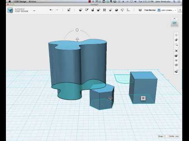This screenshot has width=189, height=141.
Task: Open the help question mark button
Action: tap(180, 10)
